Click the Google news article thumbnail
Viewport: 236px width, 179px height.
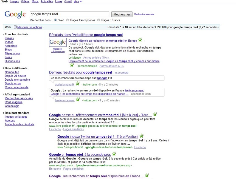tap(58, 42)
